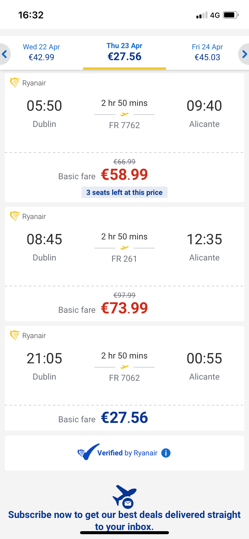This screenshot has height=539, width=249.
Task: Tap the '3 seats left at this price' badge
Action: tap(124, 192)
